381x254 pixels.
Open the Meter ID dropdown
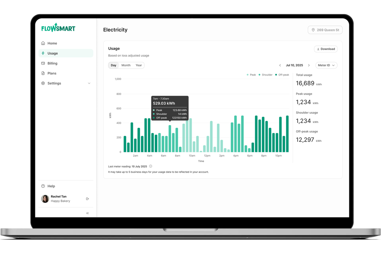[x=326, y=65]
